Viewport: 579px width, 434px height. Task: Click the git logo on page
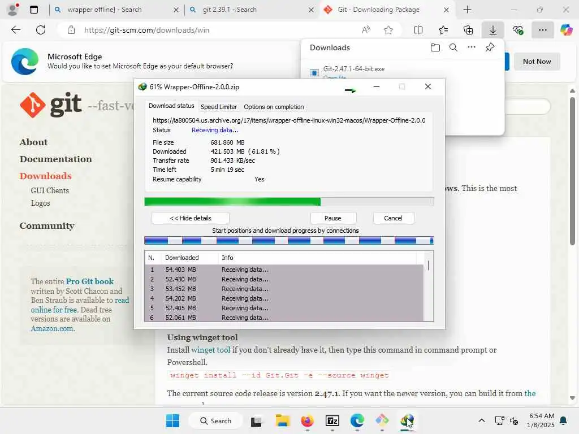(x=50, y=105)
